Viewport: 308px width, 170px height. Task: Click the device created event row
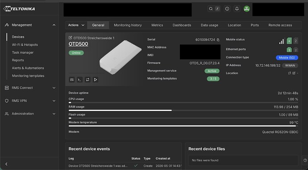click(125, 166)
